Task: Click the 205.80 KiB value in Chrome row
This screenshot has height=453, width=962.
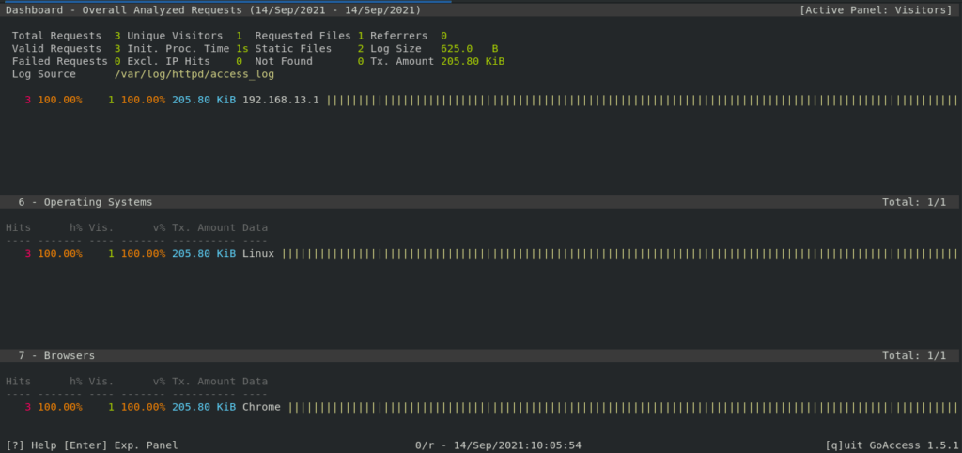Action: (x=204, y=407)
